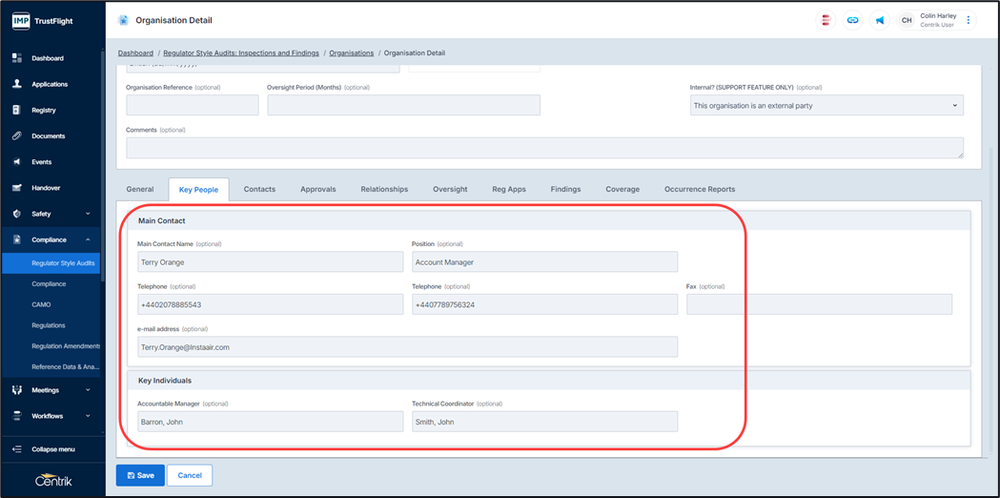1000x498 pixels.
Task: Follow the Organisations breadcrumb link
Action: tap(351, 53)
